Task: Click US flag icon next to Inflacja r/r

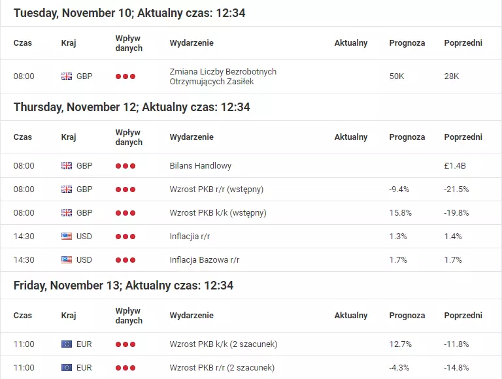Action: point(67,237)
